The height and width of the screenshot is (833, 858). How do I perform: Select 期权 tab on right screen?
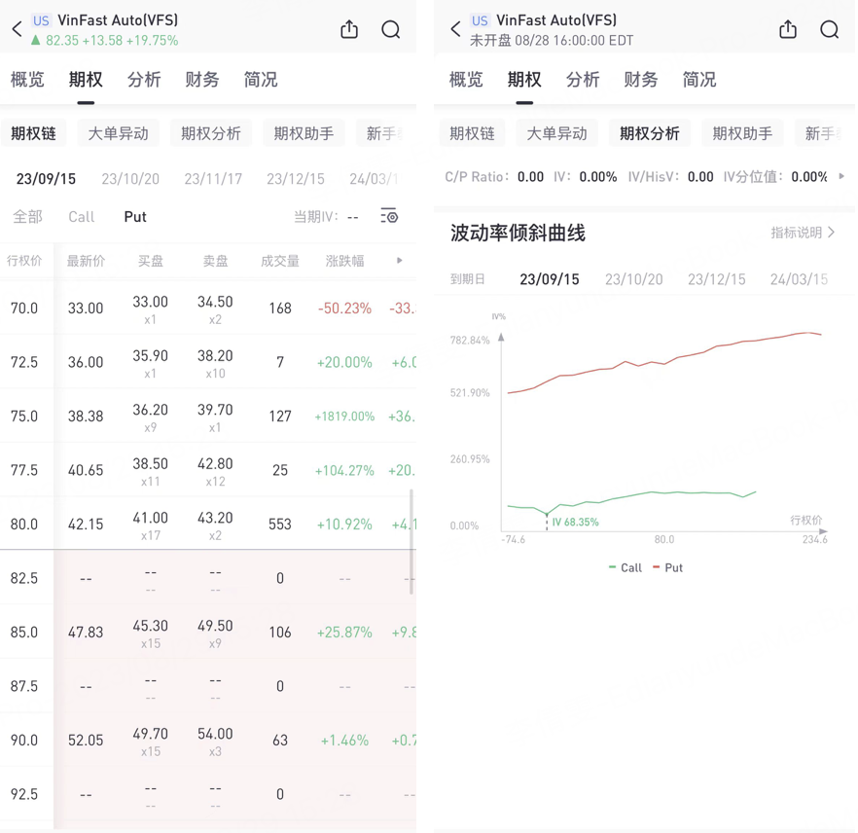click(524, 80)
